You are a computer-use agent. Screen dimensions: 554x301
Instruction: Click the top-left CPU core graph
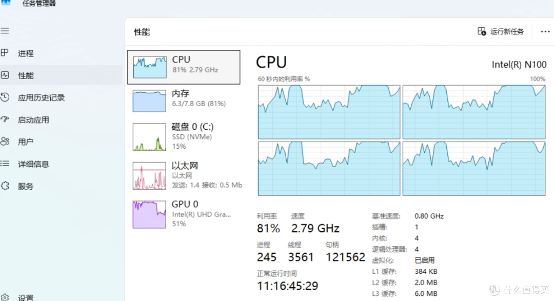[x=329, y=112]
